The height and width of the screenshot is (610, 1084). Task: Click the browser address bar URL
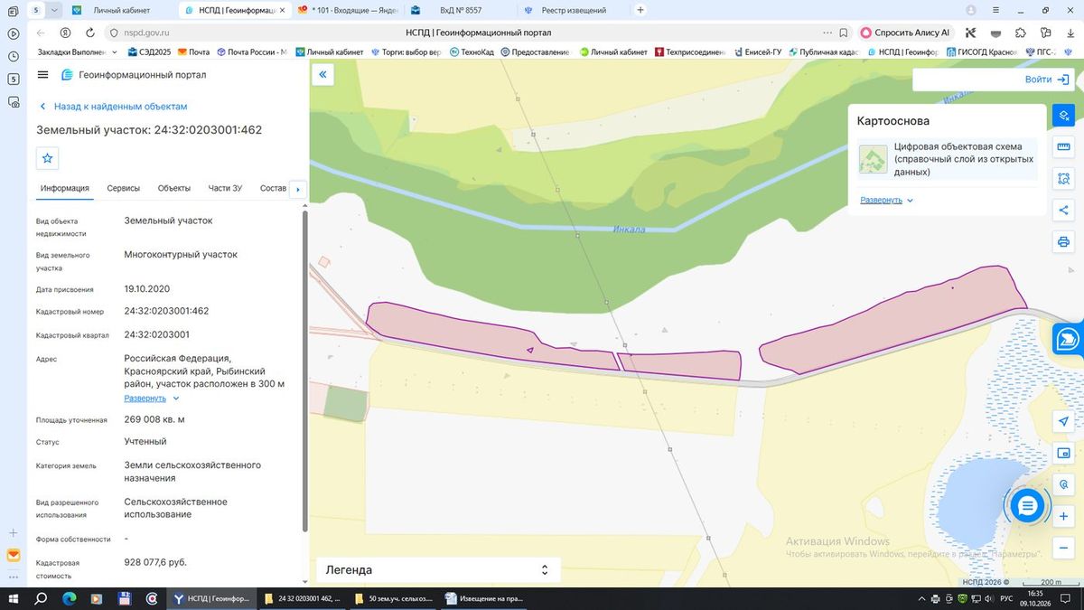tap(145, 33)
